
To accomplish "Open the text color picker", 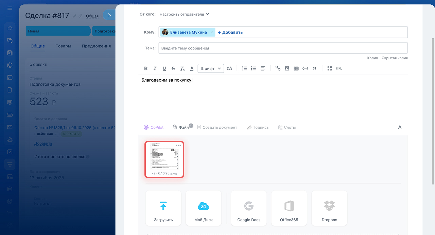I will [192, 68].
